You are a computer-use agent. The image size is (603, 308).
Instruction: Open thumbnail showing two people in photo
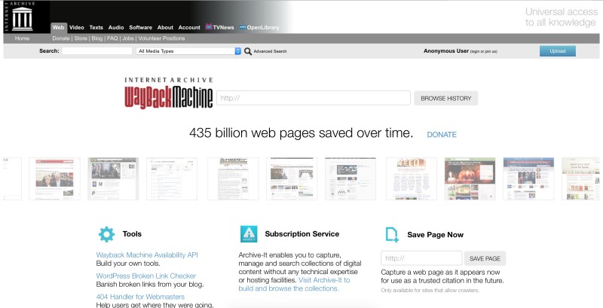pos(54,178)
